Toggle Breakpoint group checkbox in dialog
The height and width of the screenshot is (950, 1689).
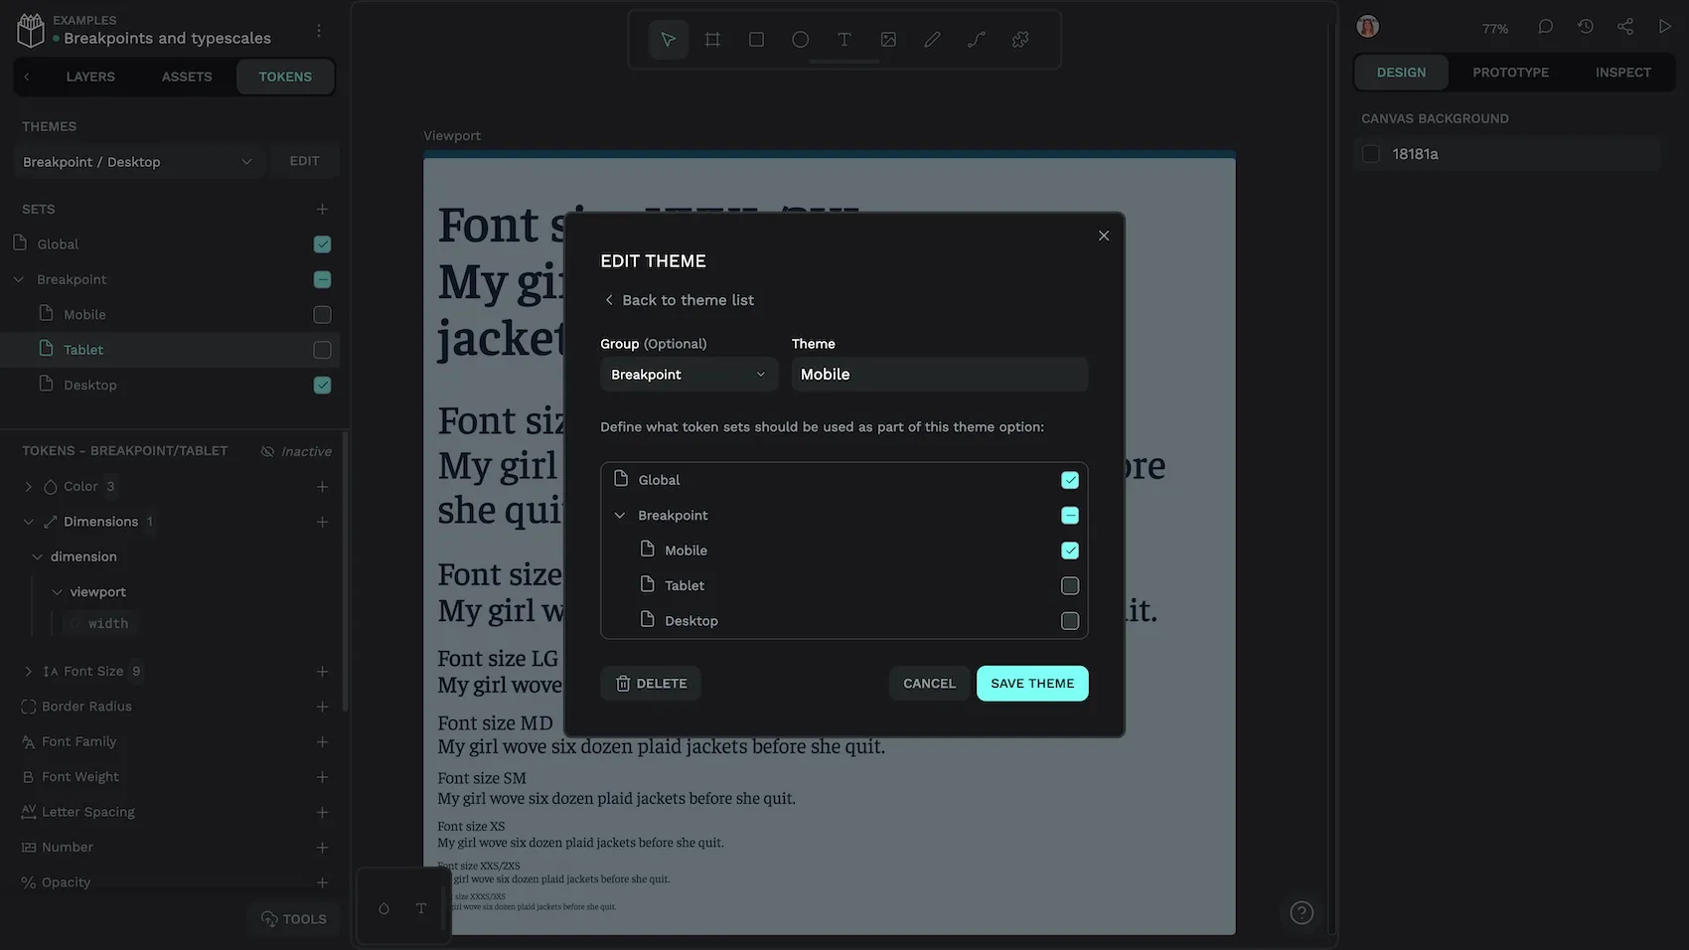(1070, 515)
